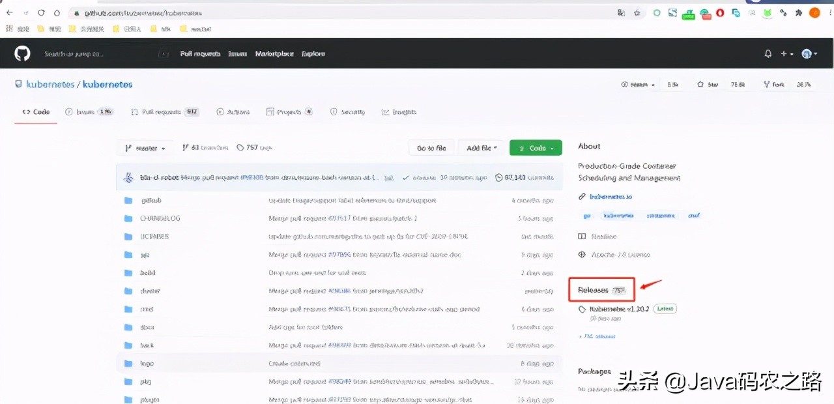834x404 pixels.
Task: Open the commits history clock icon
Action: (499, 177)
